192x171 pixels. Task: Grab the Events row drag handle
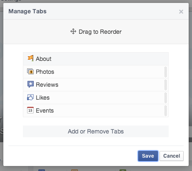pyautogui.click(x=165, y=111)
